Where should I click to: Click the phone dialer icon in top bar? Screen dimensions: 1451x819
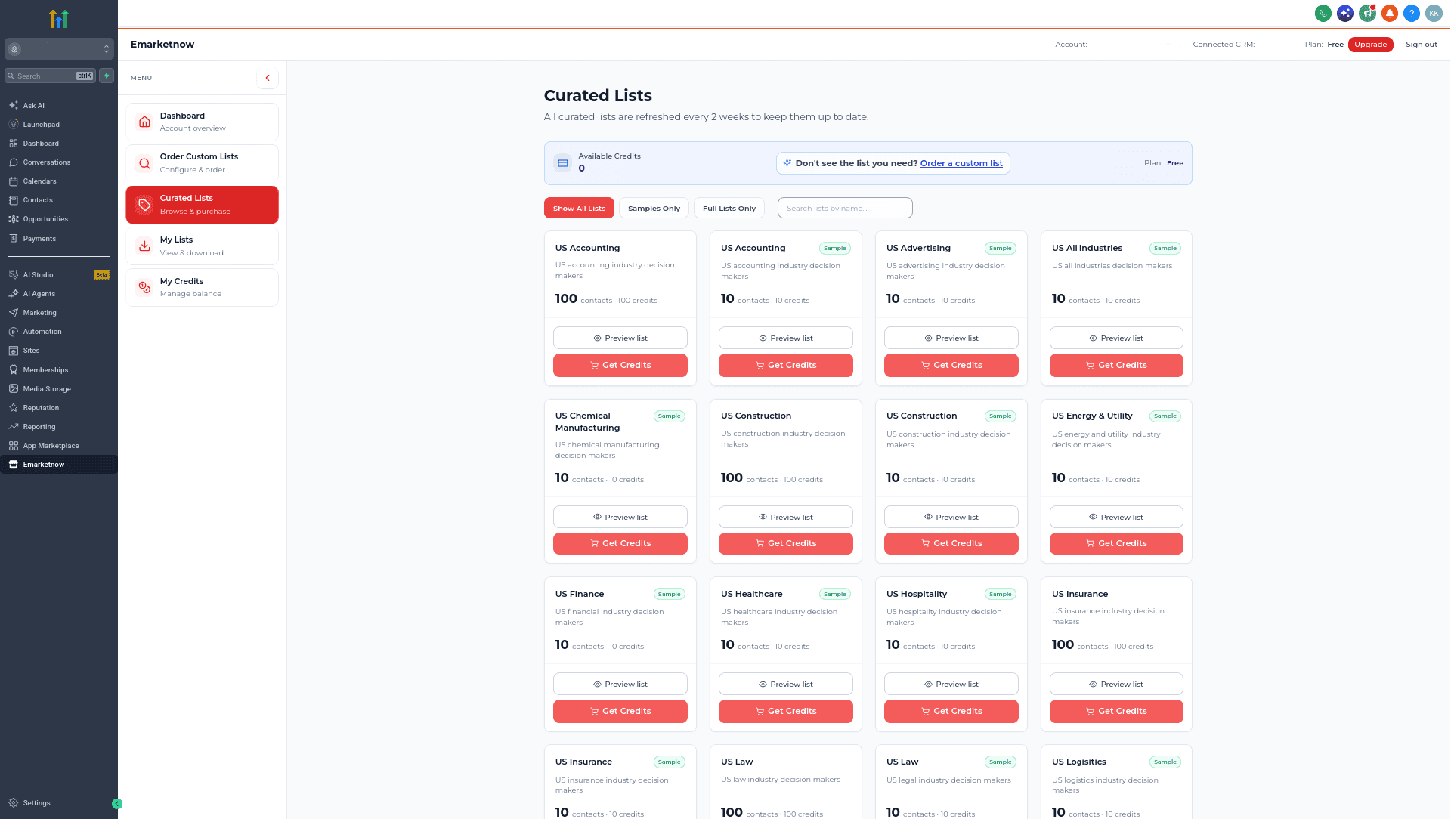pos(1323,13)
